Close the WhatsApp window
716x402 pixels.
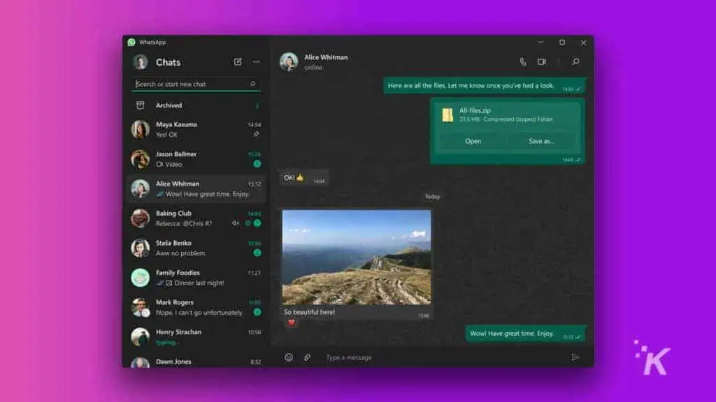(x=584, y=43)
